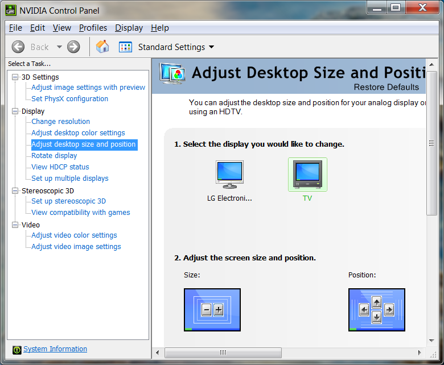Viewport: 444px width, 365px height.
Task: Open Set PhysX configuration
Action: pyautogui.click(x=69, y=99)
